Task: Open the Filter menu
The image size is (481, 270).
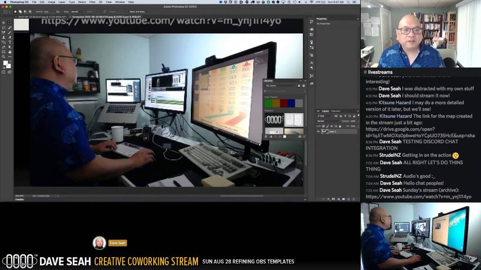Action: (92, 2)
